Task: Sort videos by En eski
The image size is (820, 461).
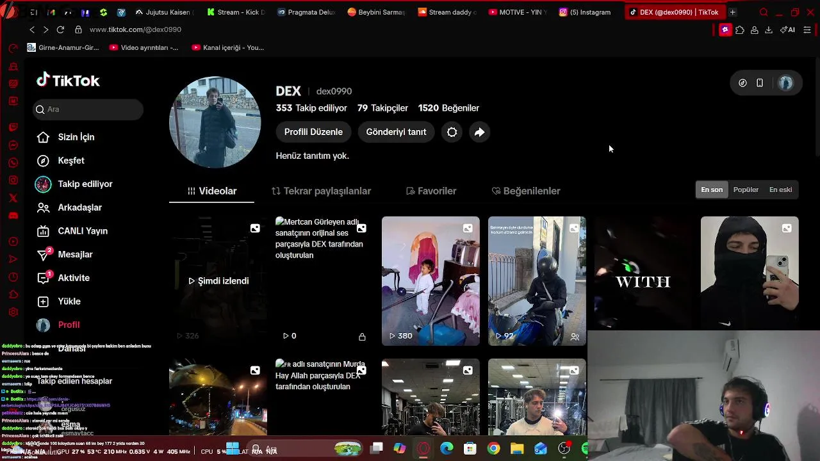Action: coord(780,190)
